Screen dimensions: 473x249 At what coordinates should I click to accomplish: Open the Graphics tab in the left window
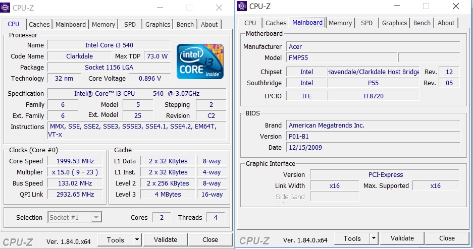tap(158, 24)
